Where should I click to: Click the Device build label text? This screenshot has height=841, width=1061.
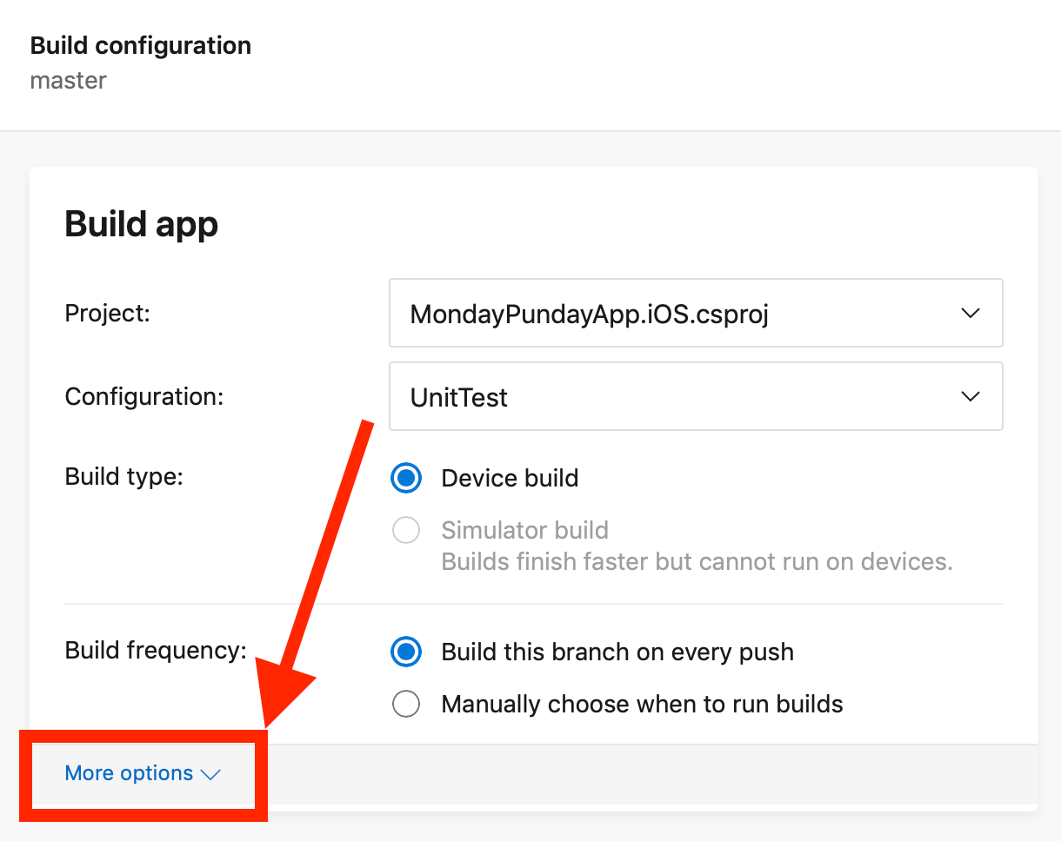[510, 478]
